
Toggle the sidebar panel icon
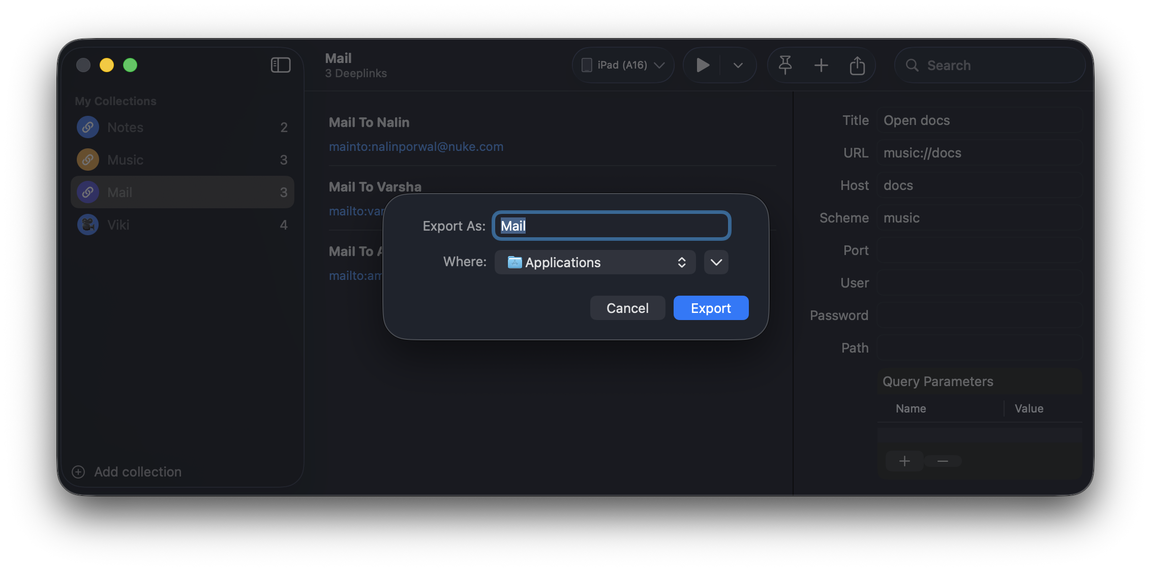pos(281,65)
